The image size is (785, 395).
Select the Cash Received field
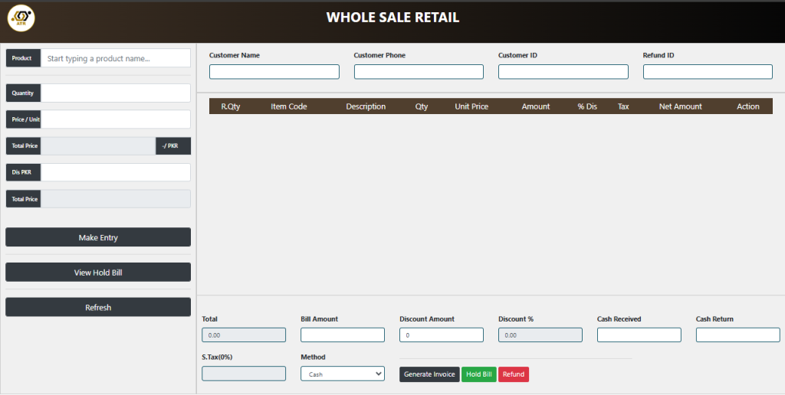coord(639,335)
